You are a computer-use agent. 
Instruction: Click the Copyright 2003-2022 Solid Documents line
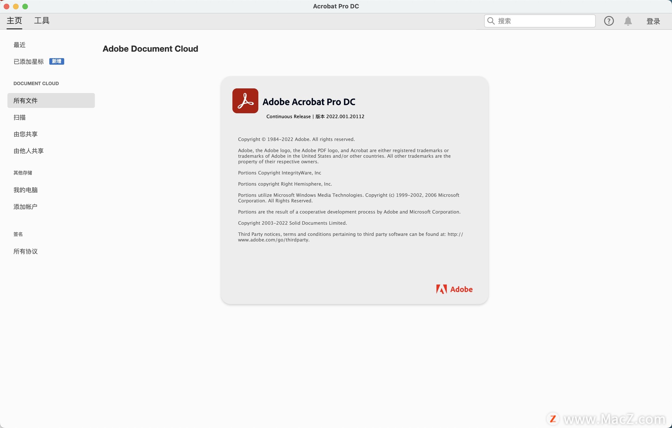[293, 223]
